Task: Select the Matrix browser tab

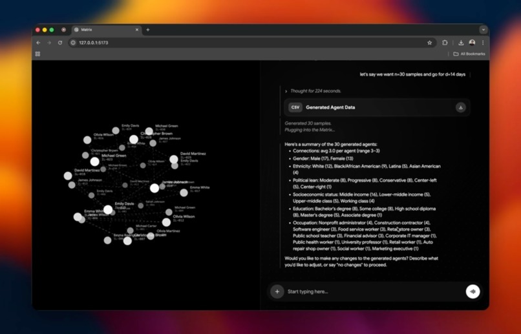Action: click(x=106, y=30)
